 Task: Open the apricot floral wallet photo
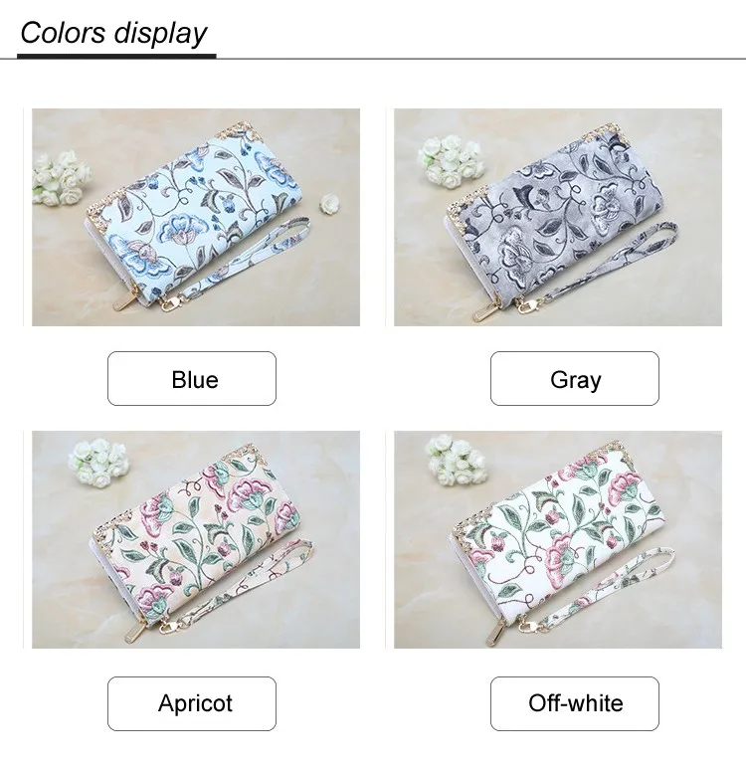tap(195, 539)
